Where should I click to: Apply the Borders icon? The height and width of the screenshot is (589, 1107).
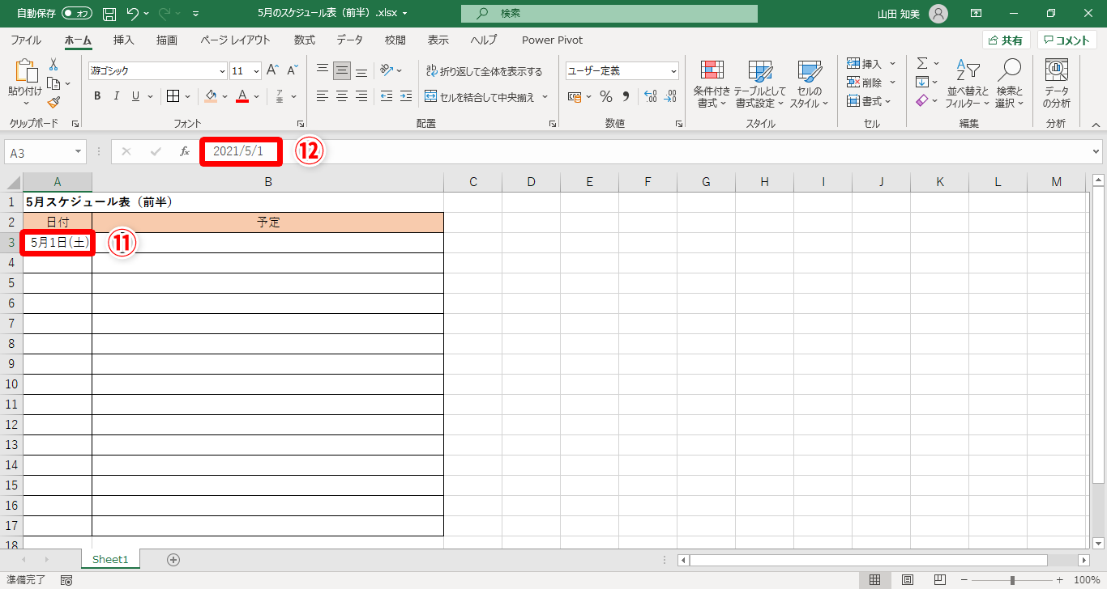pos(173,96)
